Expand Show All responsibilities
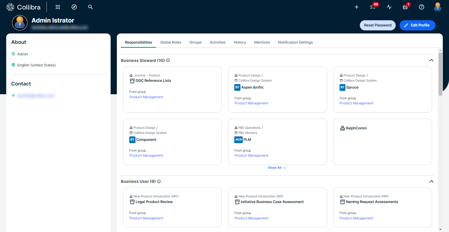Image resolution: width=449 pixels, height=232 pixels. (277, 168)
